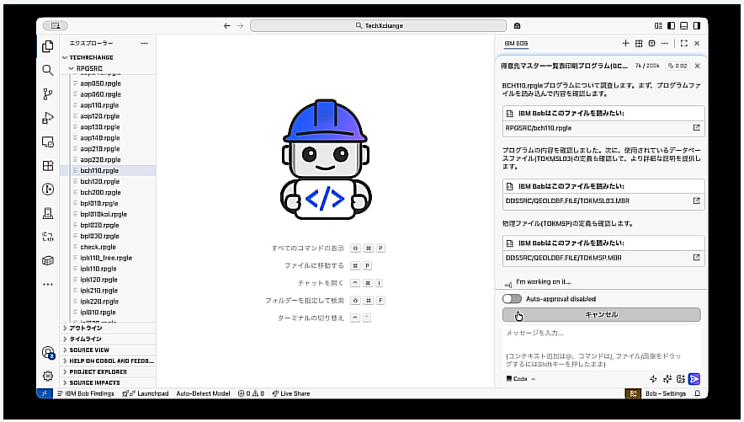Click Bob - Settings in status bar

[666, 393]
